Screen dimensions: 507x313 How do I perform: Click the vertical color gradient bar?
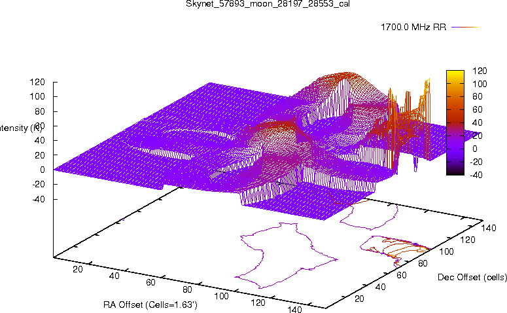tap(455, 122)
